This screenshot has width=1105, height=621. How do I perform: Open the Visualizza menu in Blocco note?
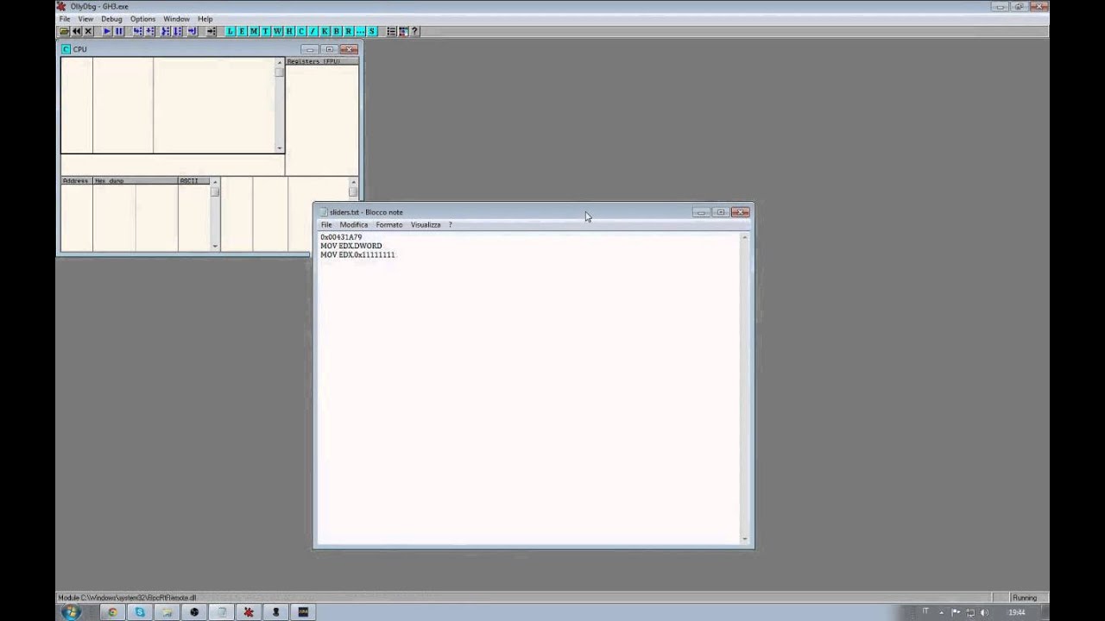click(426, 224)
